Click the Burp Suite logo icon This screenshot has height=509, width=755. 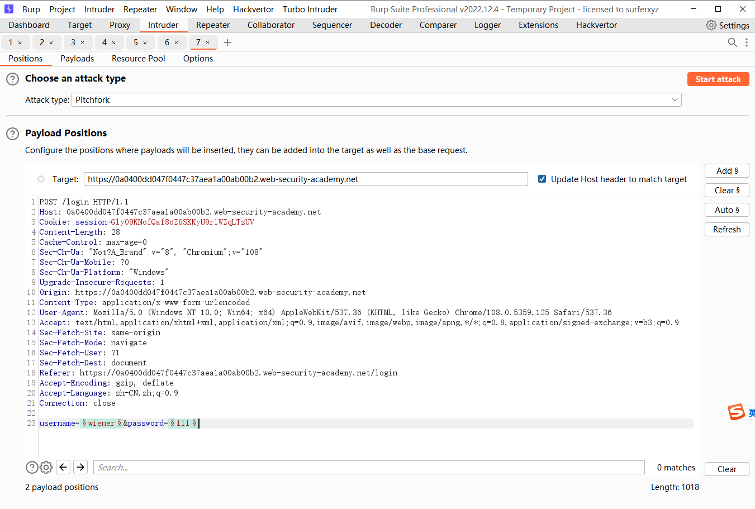(8, 9)
